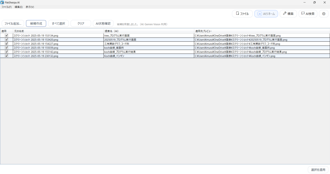The image size is (330, 174).
Task: Open the settings gear icon
Action: point(324,14)
